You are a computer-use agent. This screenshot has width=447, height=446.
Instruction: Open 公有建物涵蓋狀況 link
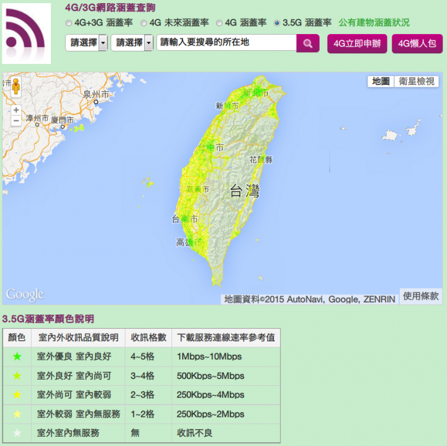tap(374, 22)
